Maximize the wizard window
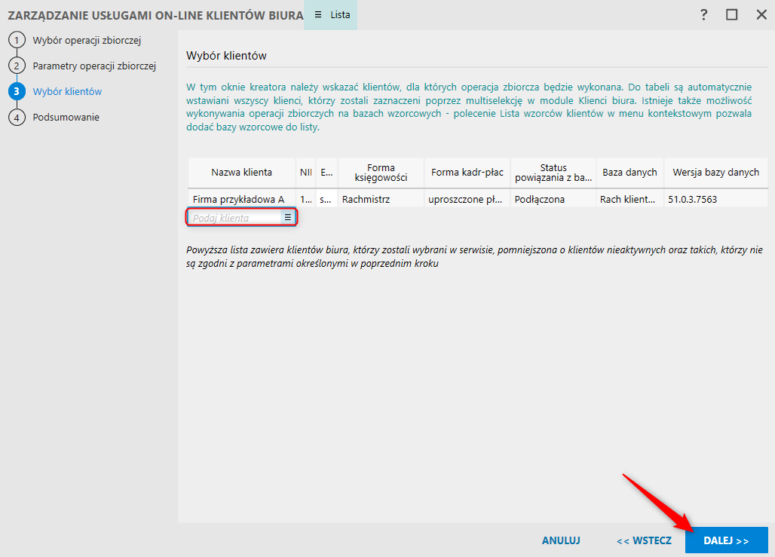 732,15
